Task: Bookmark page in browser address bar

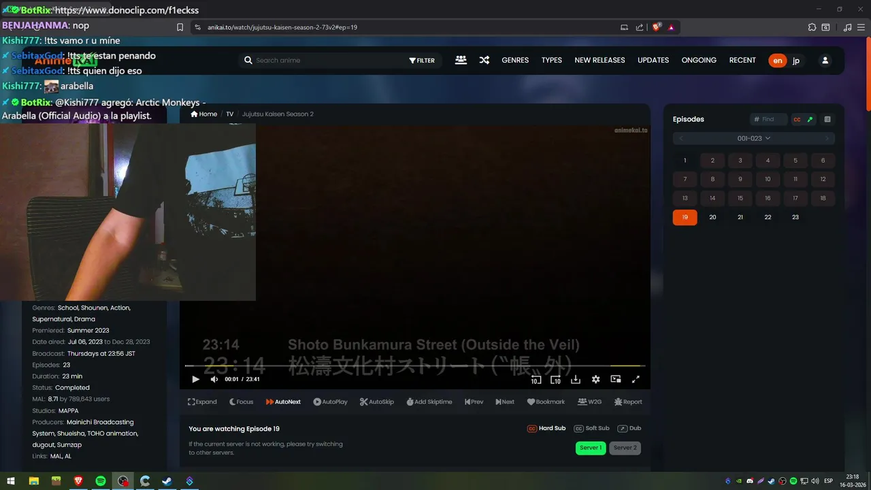Action: click(180, 27)
